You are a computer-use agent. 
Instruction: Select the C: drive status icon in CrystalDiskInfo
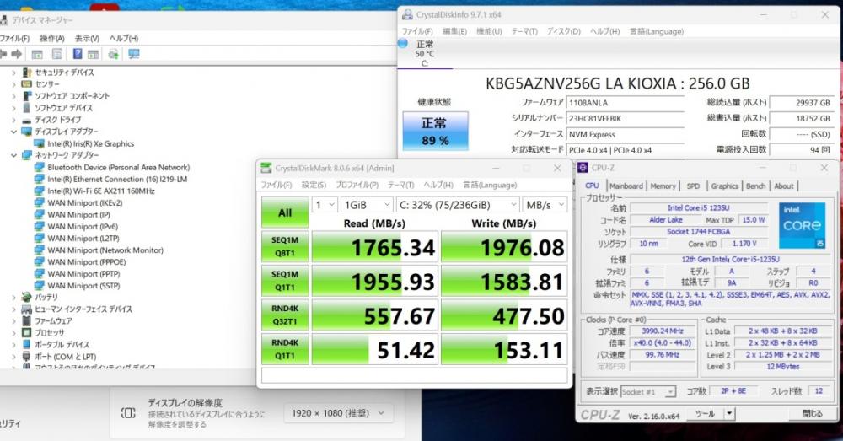403,44
